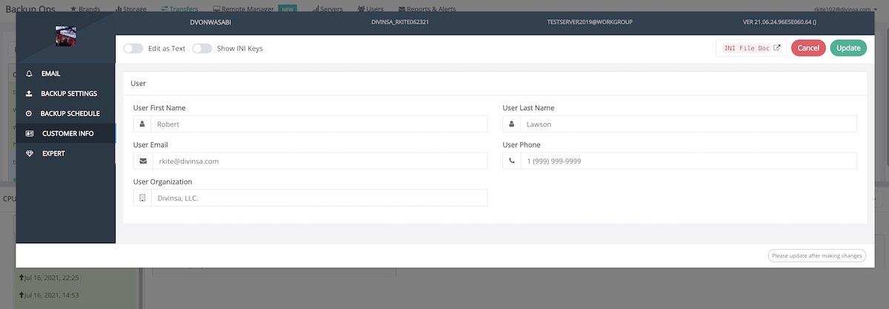Click the phone icon in User Phone field
Screen dimensions: 889x309
click(511, 161)
